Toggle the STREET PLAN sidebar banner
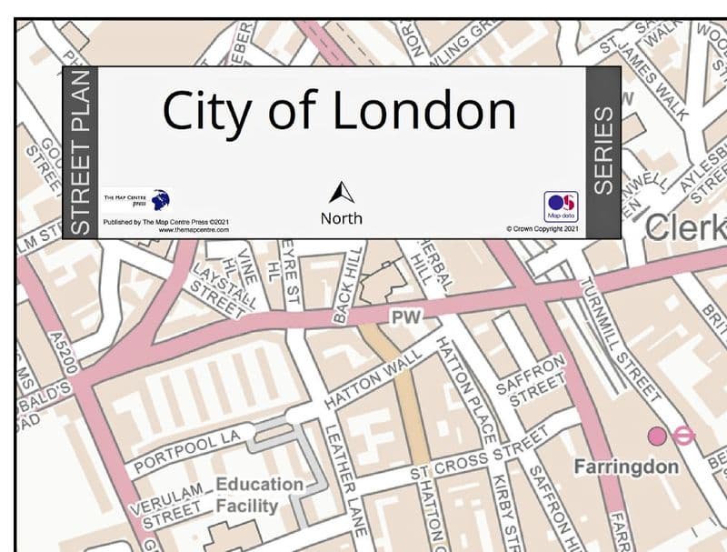This screenshot has height=552, width=727. tap(82, 150)
